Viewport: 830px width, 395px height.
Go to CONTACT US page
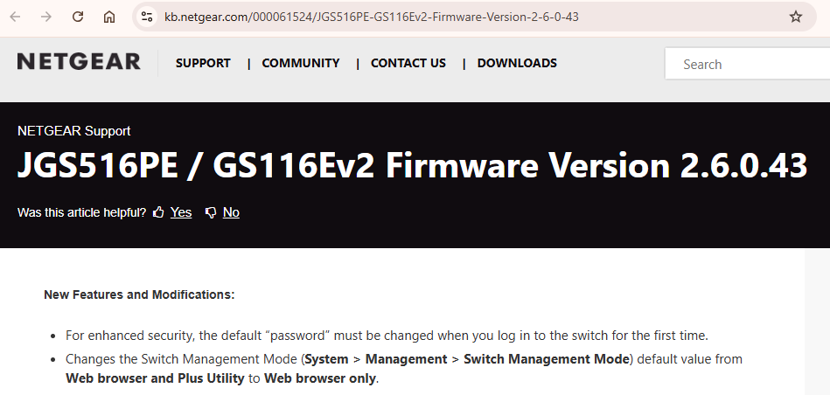pos(408,63)
